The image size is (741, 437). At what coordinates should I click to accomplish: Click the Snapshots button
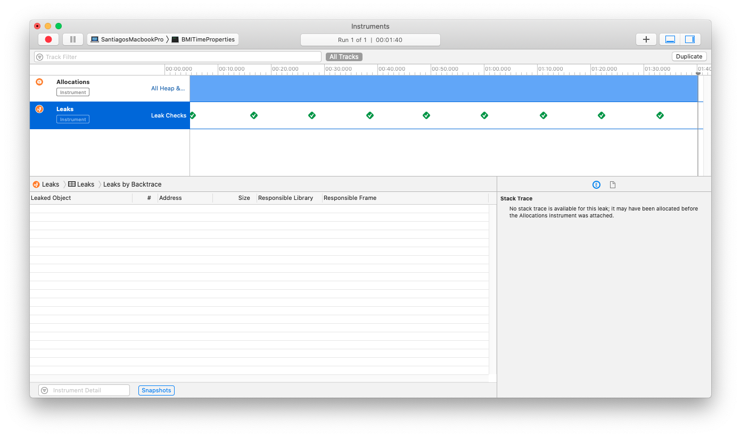point(157,390)
